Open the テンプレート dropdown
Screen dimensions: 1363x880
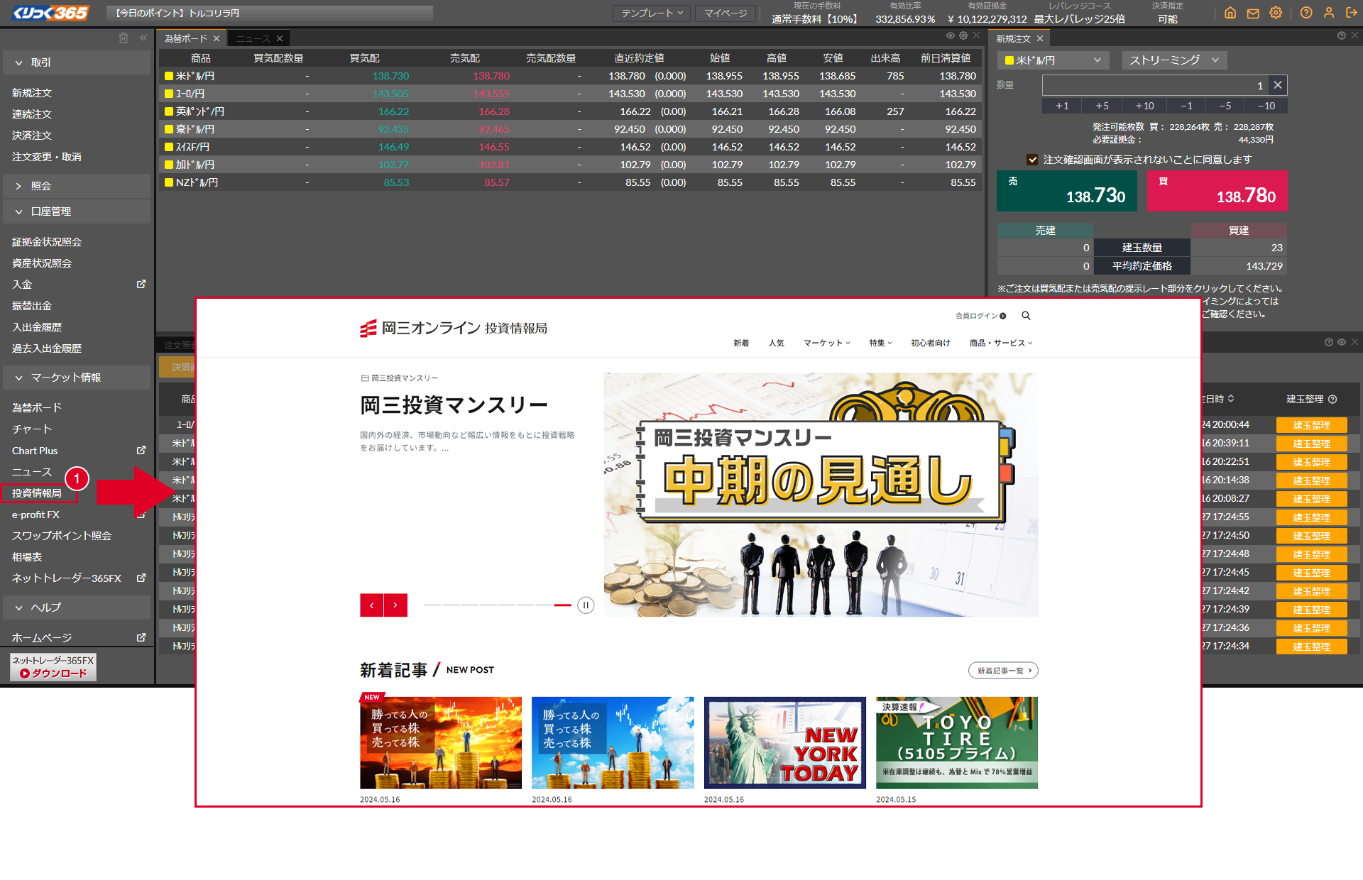point(652,13)
